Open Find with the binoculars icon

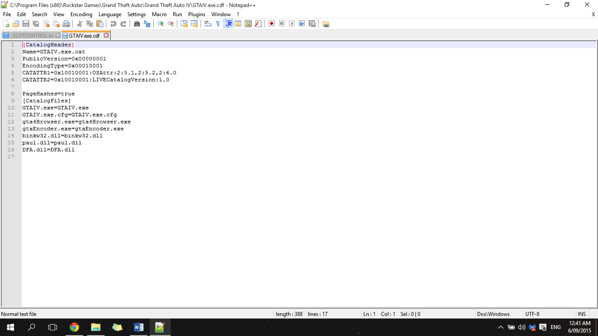137,24
